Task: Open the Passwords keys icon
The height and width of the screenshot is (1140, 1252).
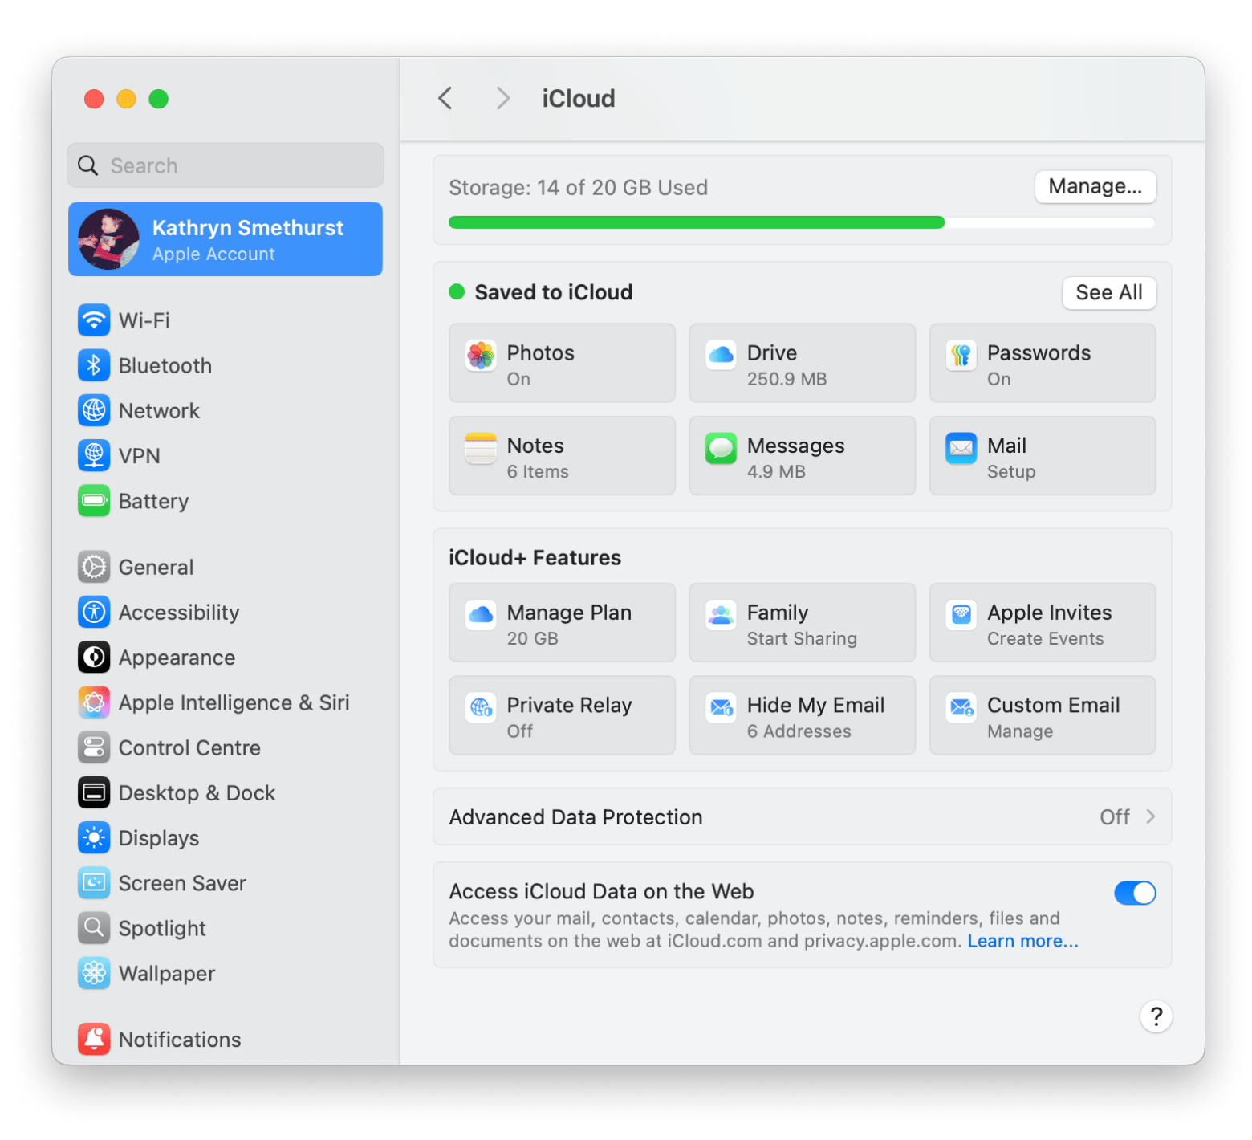Action: click(961, 356)
